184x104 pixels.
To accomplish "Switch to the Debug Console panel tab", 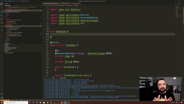I will (63, 78).
